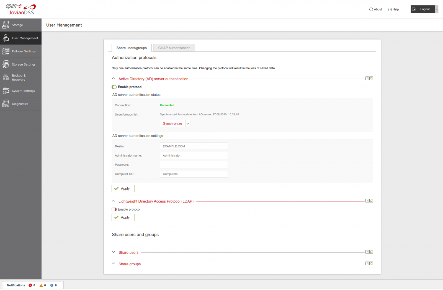Refresh the Share groups section

click(371, 263)
